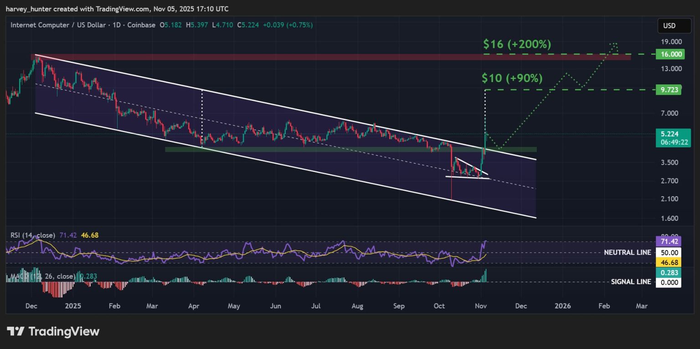Click the $10 (+90%) target annotation
The width and height of the screenshot is (700, 349).
pyautogui.click(x=512, y=78)
